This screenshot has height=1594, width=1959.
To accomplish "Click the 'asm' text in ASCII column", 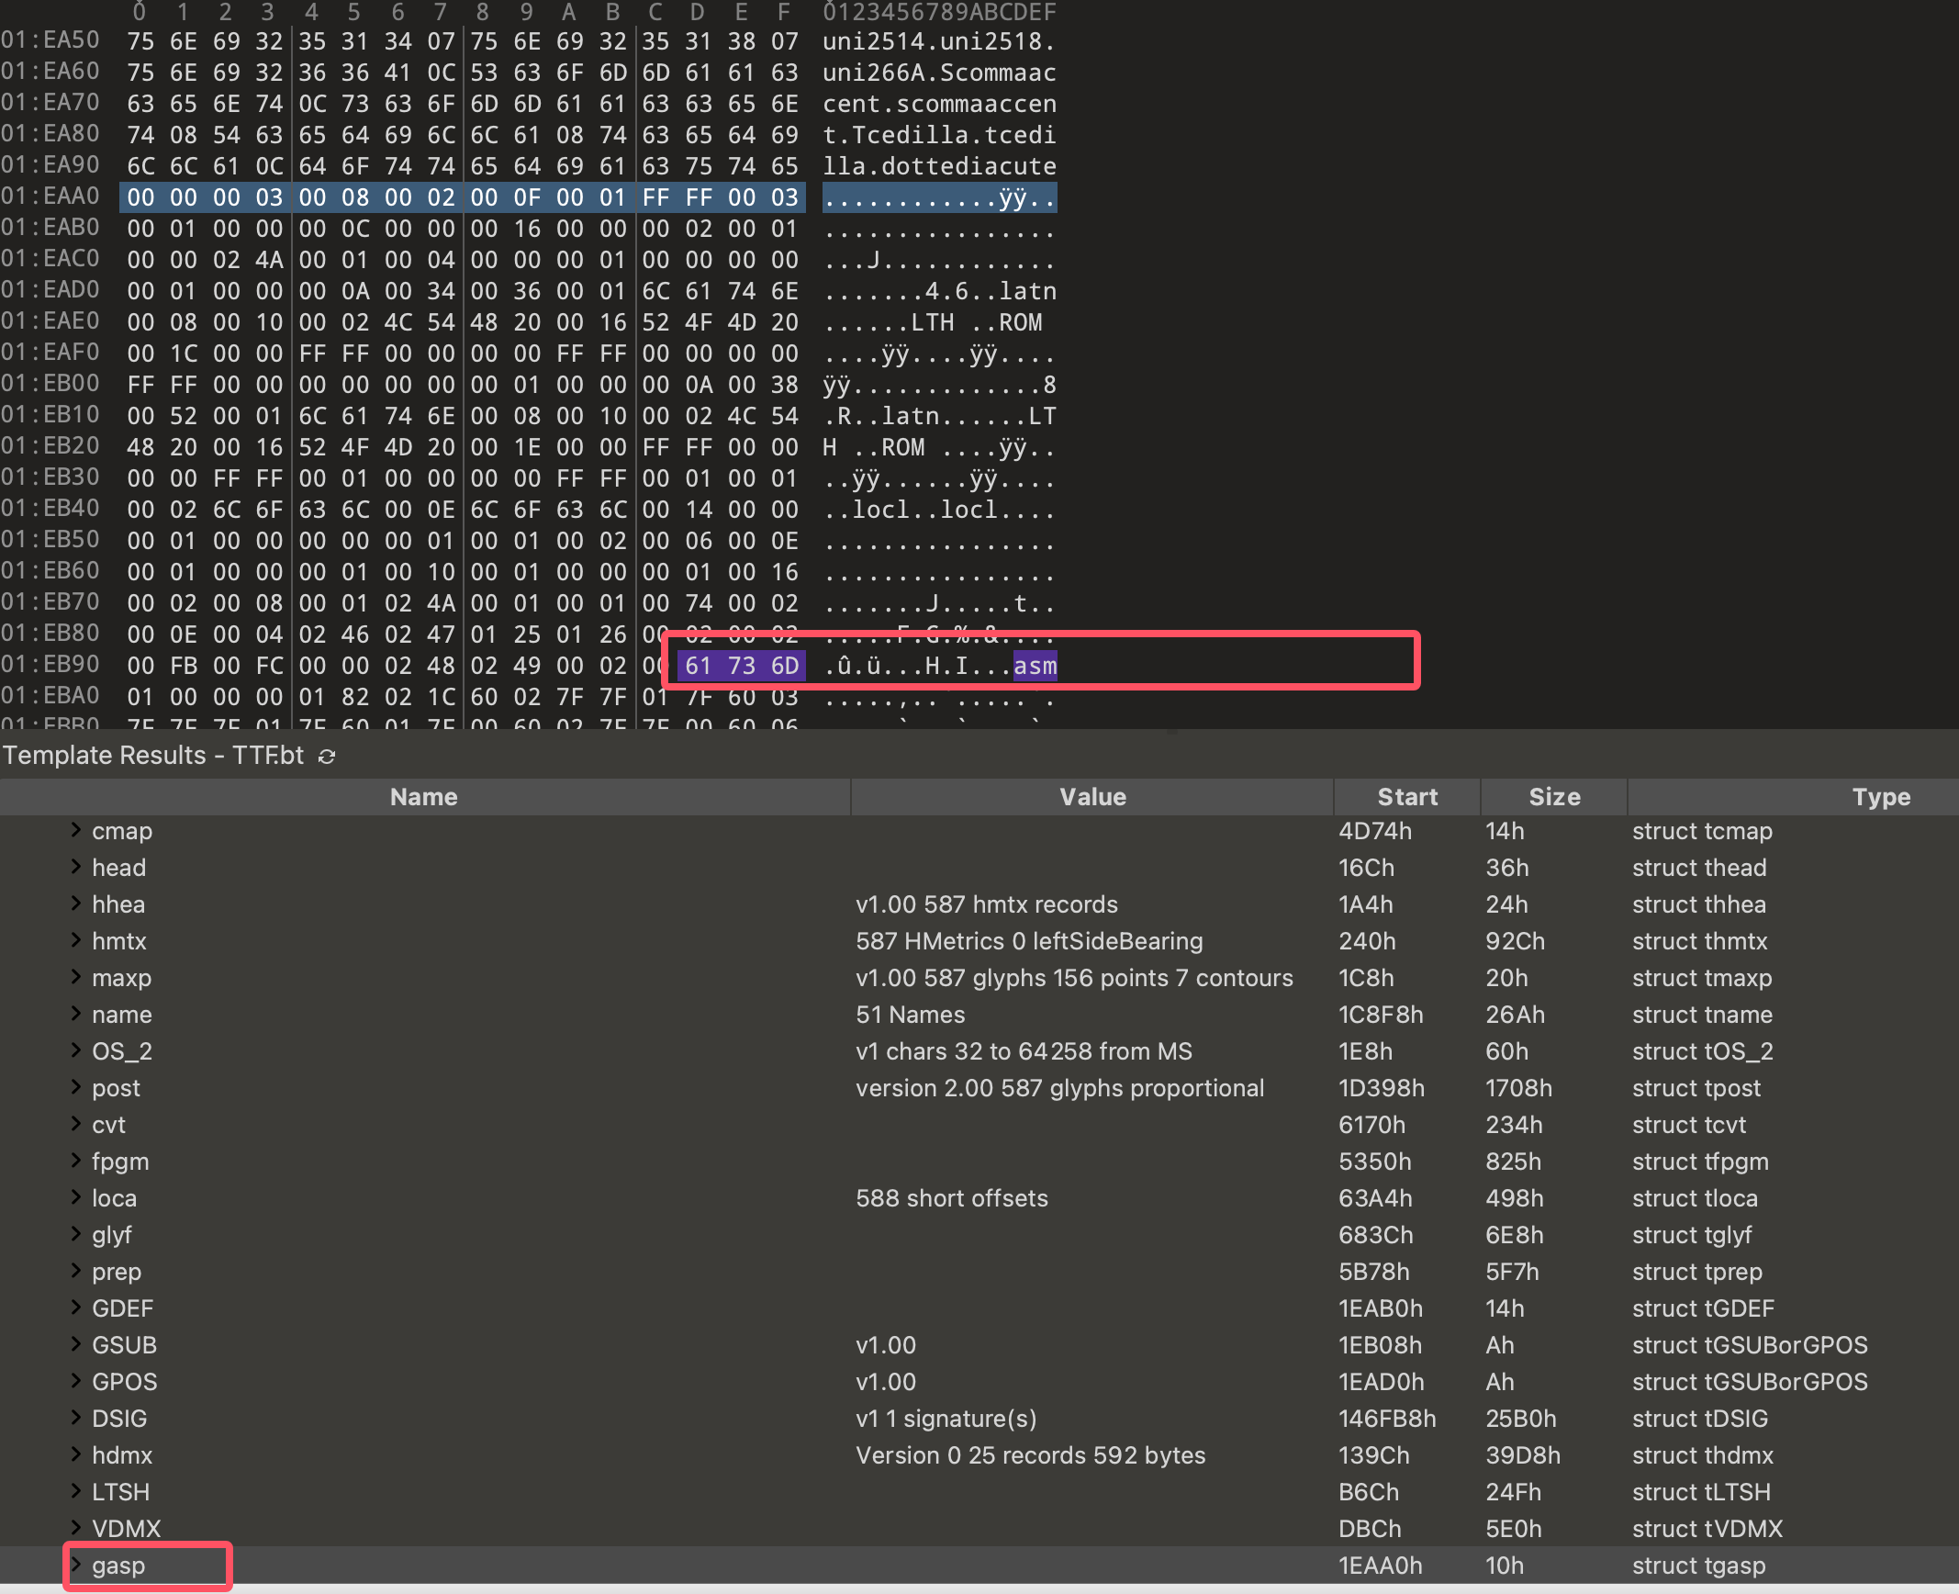I will click(x=1035, y=666).
